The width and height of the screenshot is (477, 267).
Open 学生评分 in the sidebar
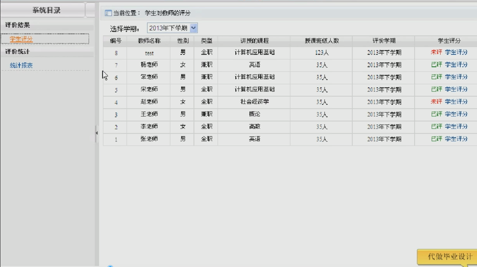click(21, 39)
